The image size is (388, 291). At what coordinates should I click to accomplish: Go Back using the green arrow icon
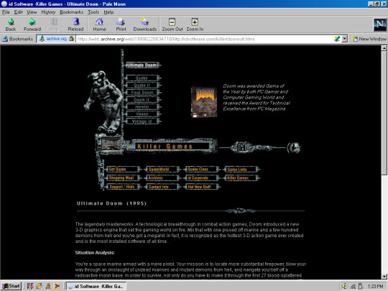tap(11, 24)
